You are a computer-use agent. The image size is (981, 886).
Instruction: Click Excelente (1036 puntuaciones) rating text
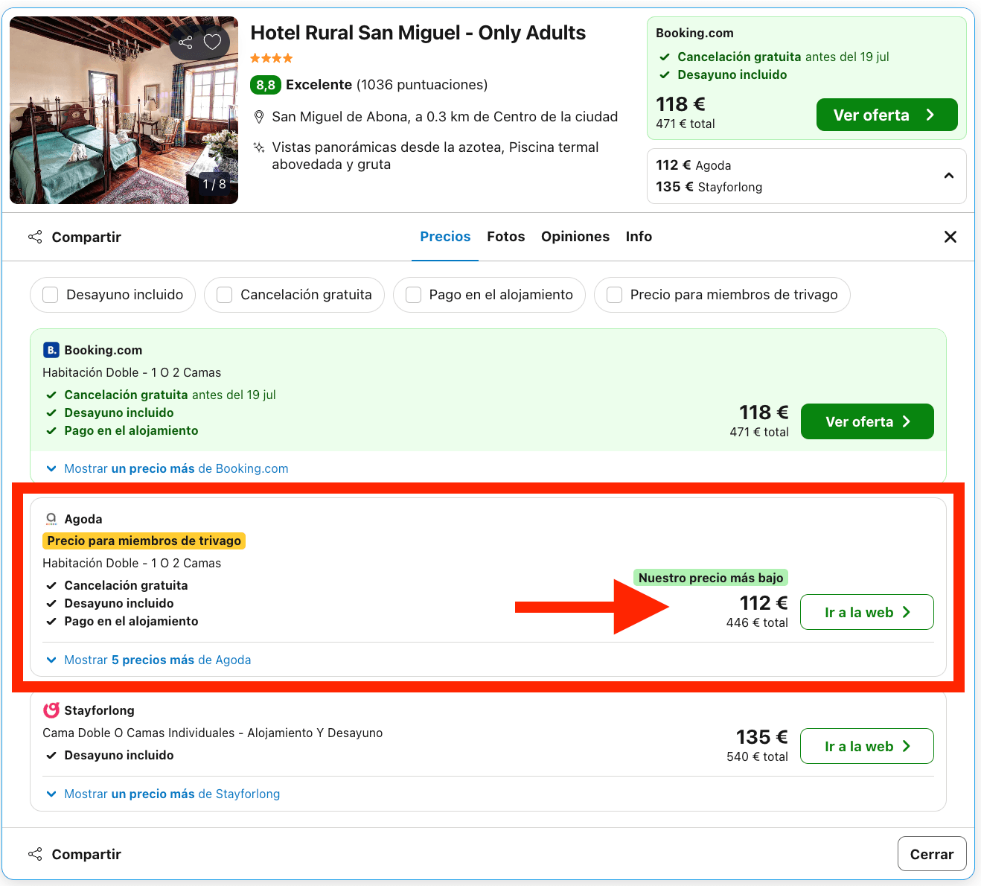click(x=387, y=85)
